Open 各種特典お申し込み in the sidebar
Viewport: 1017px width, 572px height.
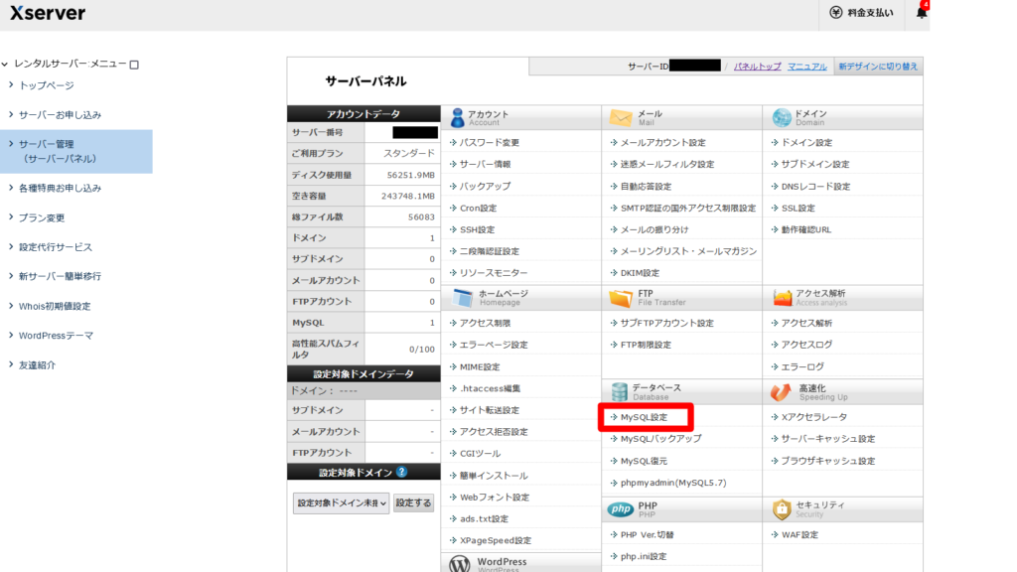(x=60, y=188)
